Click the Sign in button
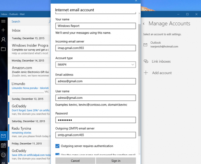The width and height of the screenshot is (201, 164). pyautogui.click(x=116, y=161)
